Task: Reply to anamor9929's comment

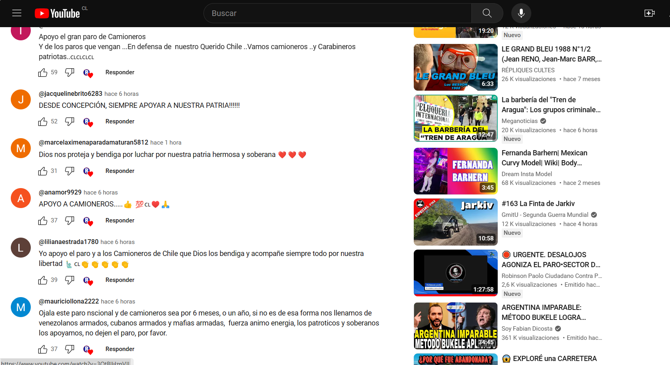Action: (x=120, y=220)
